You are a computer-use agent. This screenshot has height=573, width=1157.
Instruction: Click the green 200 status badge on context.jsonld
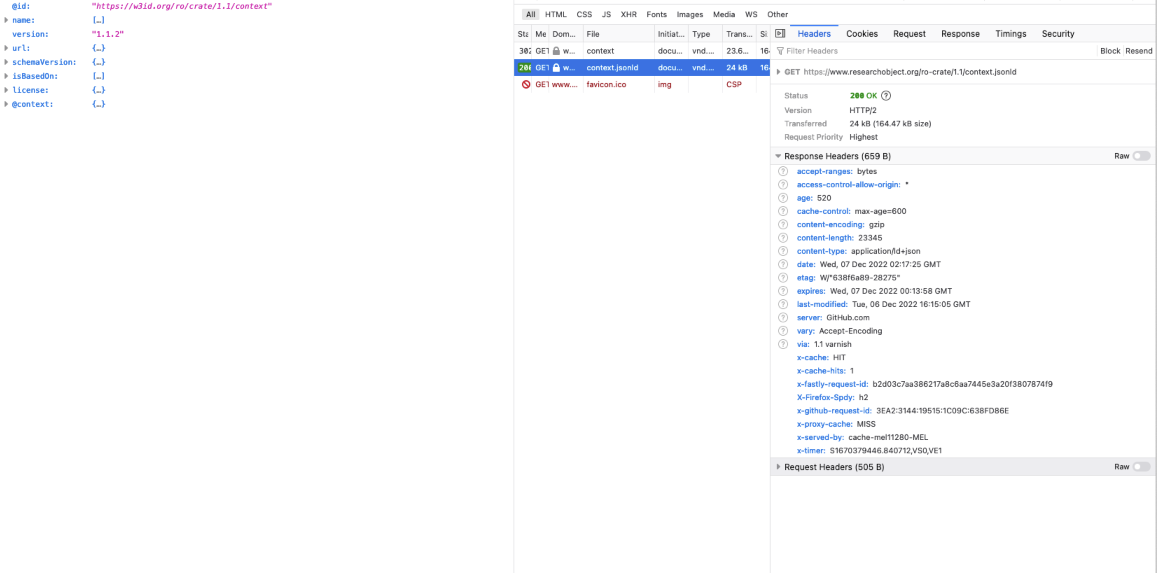[x=524, y=68]
